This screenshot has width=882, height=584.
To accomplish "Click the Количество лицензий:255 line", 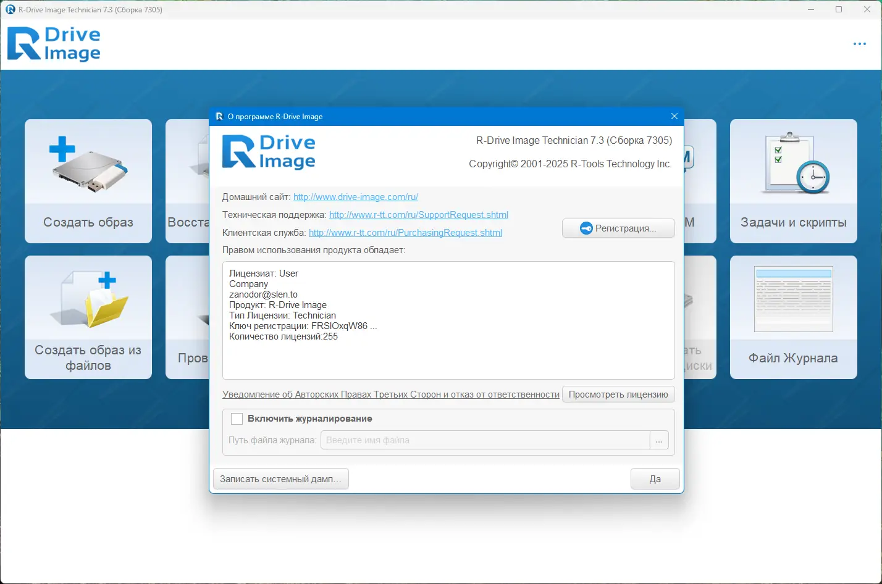I will pos(283,336).
